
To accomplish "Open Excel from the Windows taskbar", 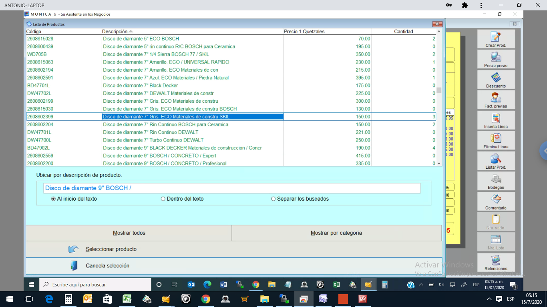I will coord(127,299).
